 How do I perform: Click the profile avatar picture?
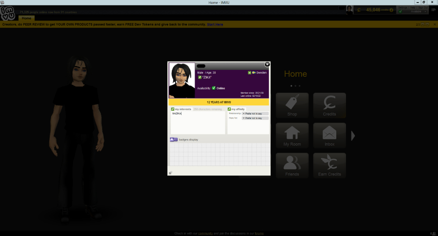(182, 80)
